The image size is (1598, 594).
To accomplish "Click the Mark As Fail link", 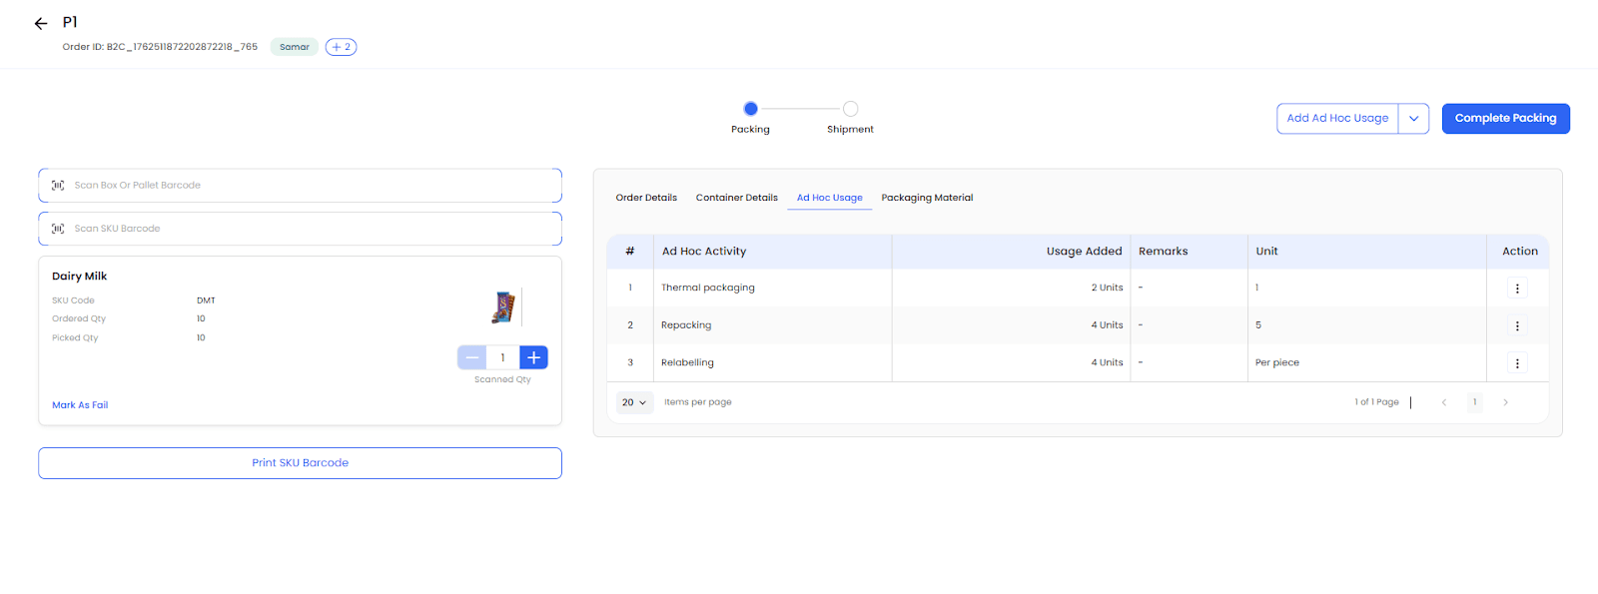I will click(x=80, y=405).
